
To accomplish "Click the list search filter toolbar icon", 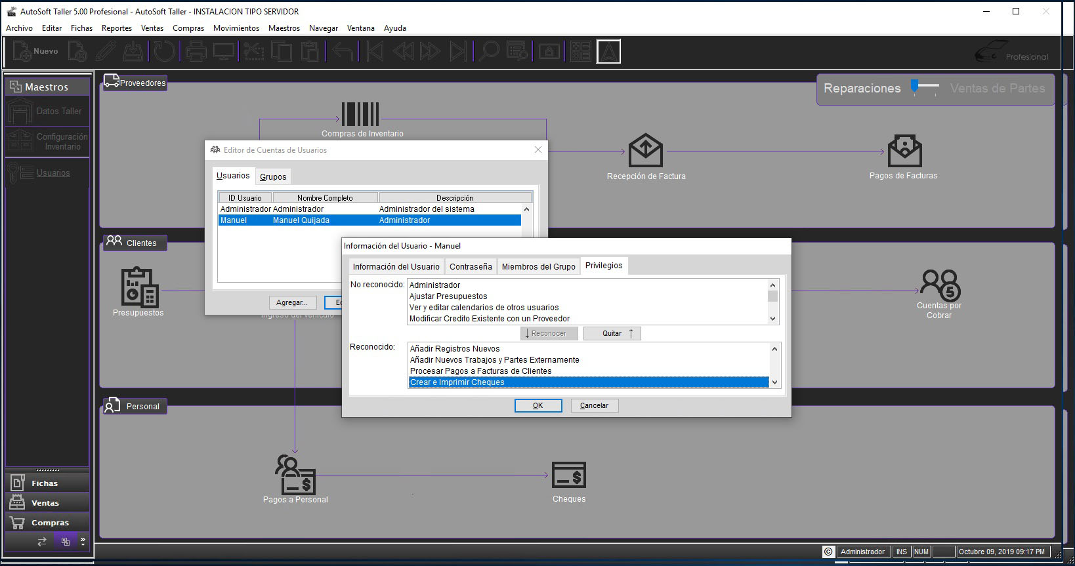I will (517, 51).
